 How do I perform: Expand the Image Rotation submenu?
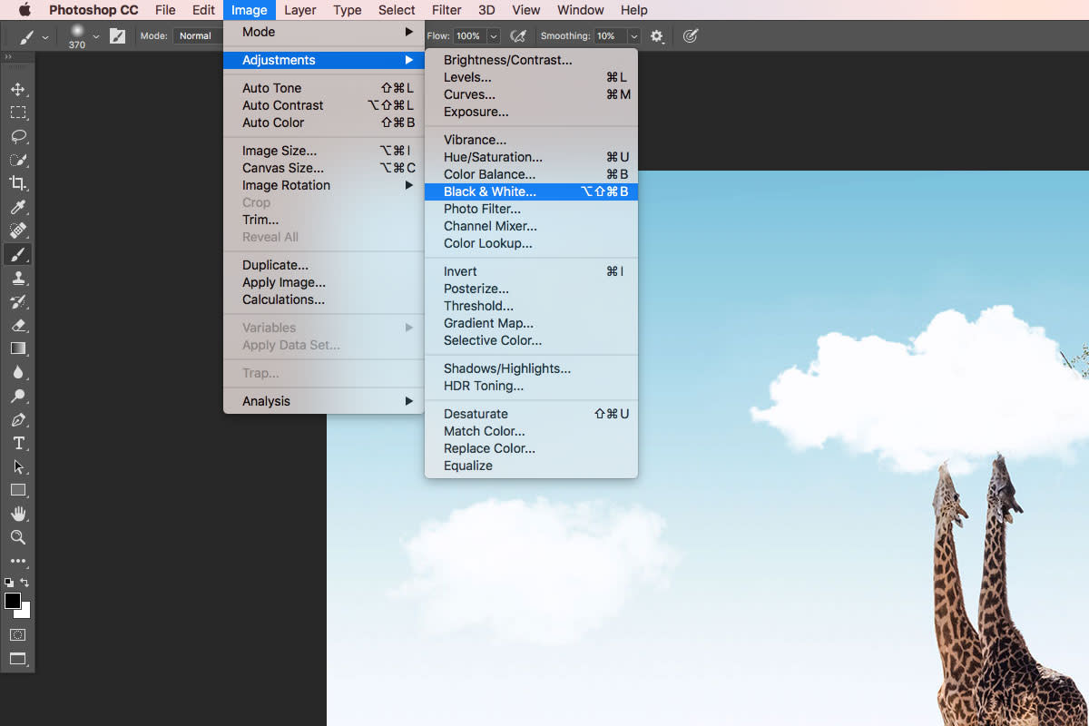tap(323, 185)
